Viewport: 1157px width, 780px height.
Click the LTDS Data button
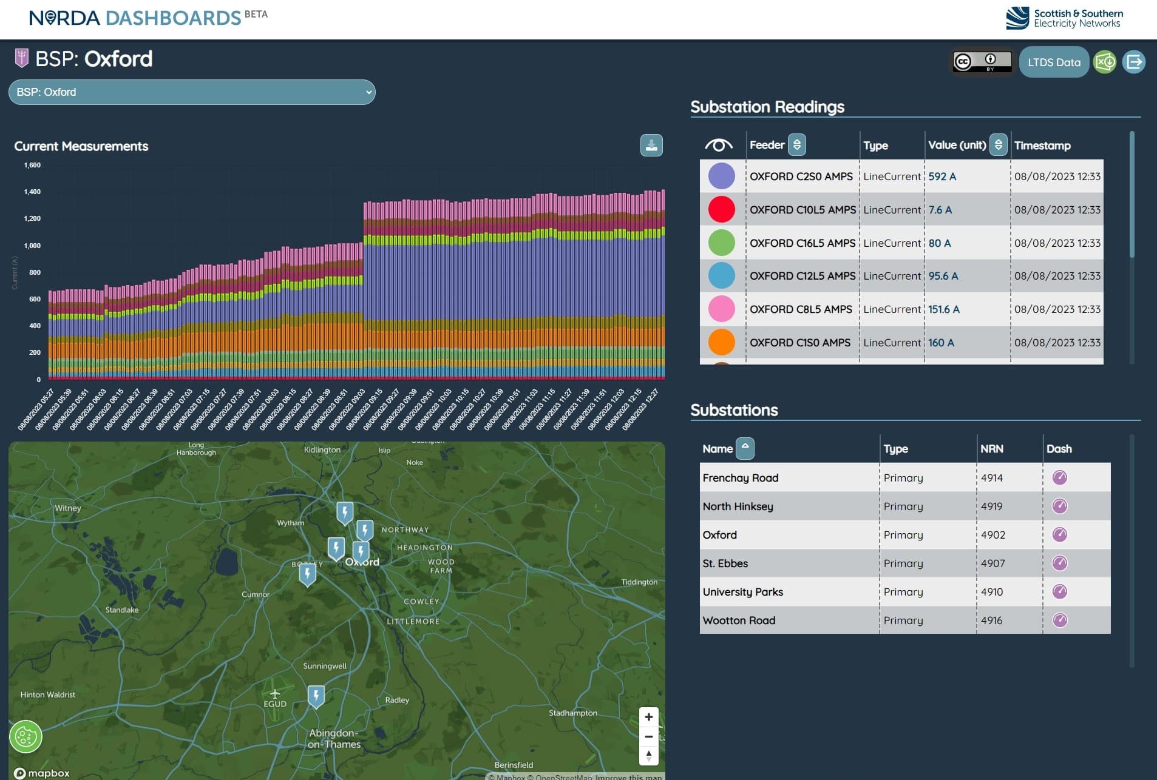[x=1054, y=62]
